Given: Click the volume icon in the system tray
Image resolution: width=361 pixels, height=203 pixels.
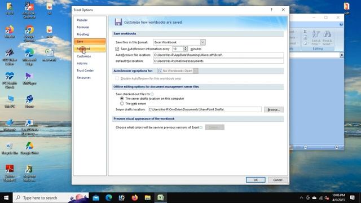Looking at the screenshot, I should pyautogui.click(x=327, y=198).
